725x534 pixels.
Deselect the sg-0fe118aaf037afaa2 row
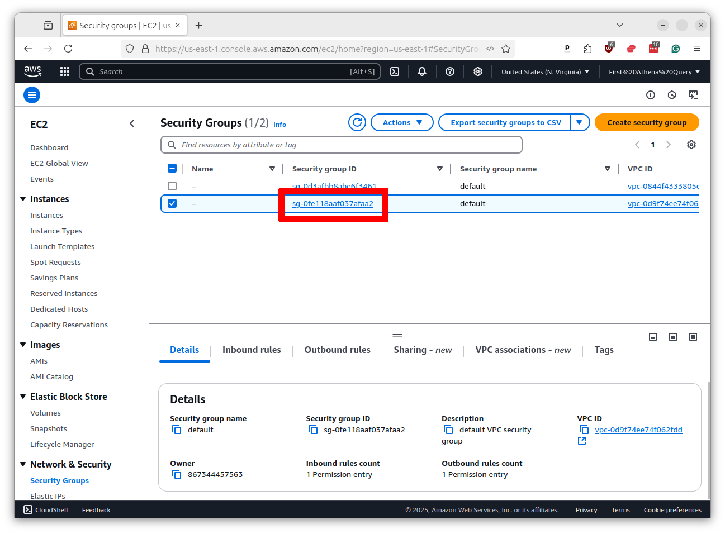pos(172,203)
